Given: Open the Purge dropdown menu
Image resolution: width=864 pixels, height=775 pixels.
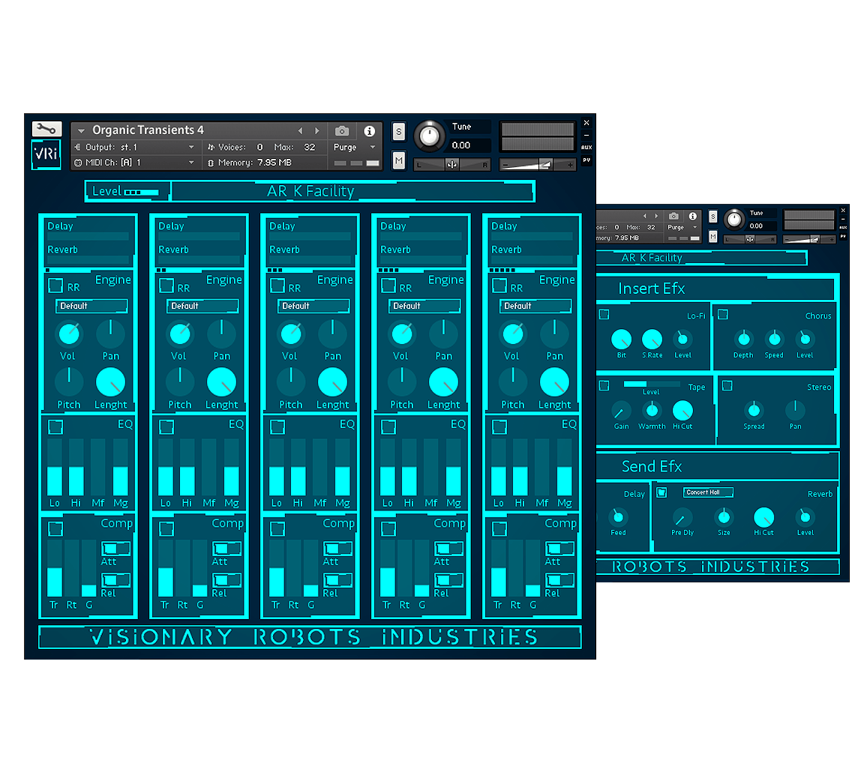Looking at the screenshot, I should [354, 147].
